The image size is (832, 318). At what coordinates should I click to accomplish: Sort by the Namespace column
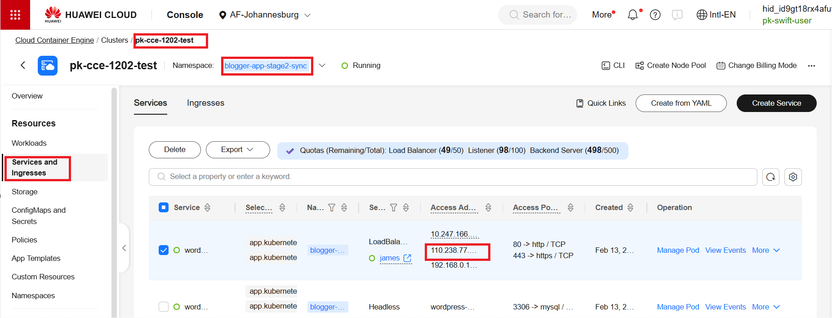pos(344,207)
